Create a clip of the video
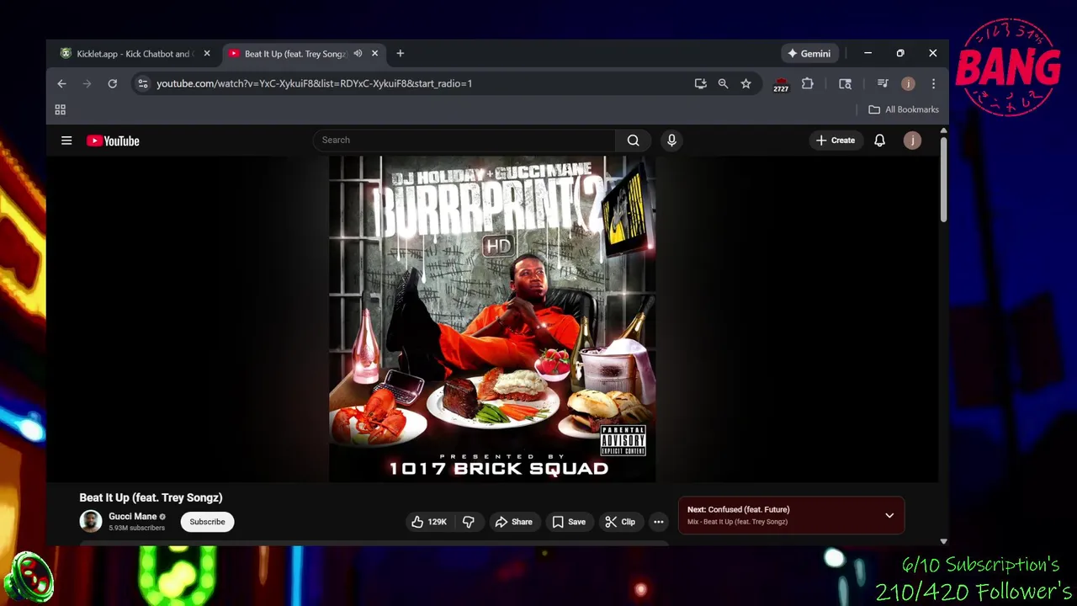This screenshot has height=606, width=1077. pos(620,522)
